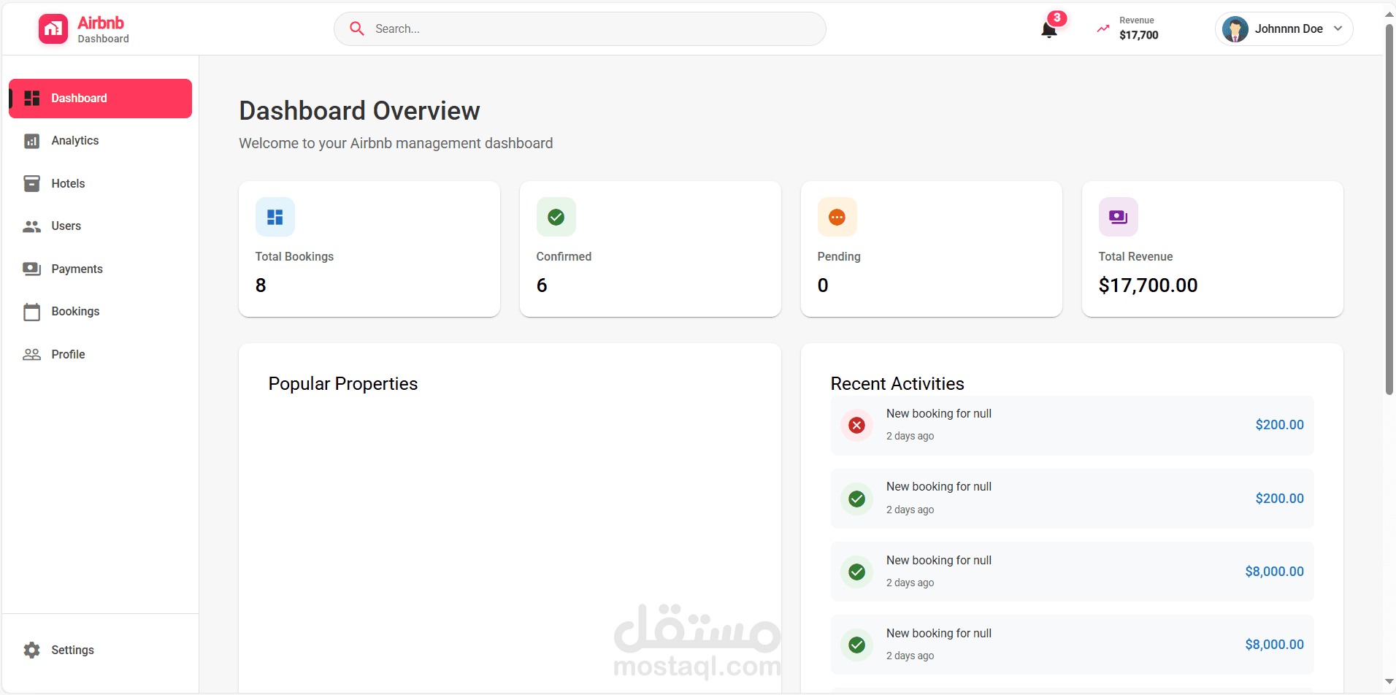Click into the Search input field
Screen dimensions: 1396x695
(580, 28)
